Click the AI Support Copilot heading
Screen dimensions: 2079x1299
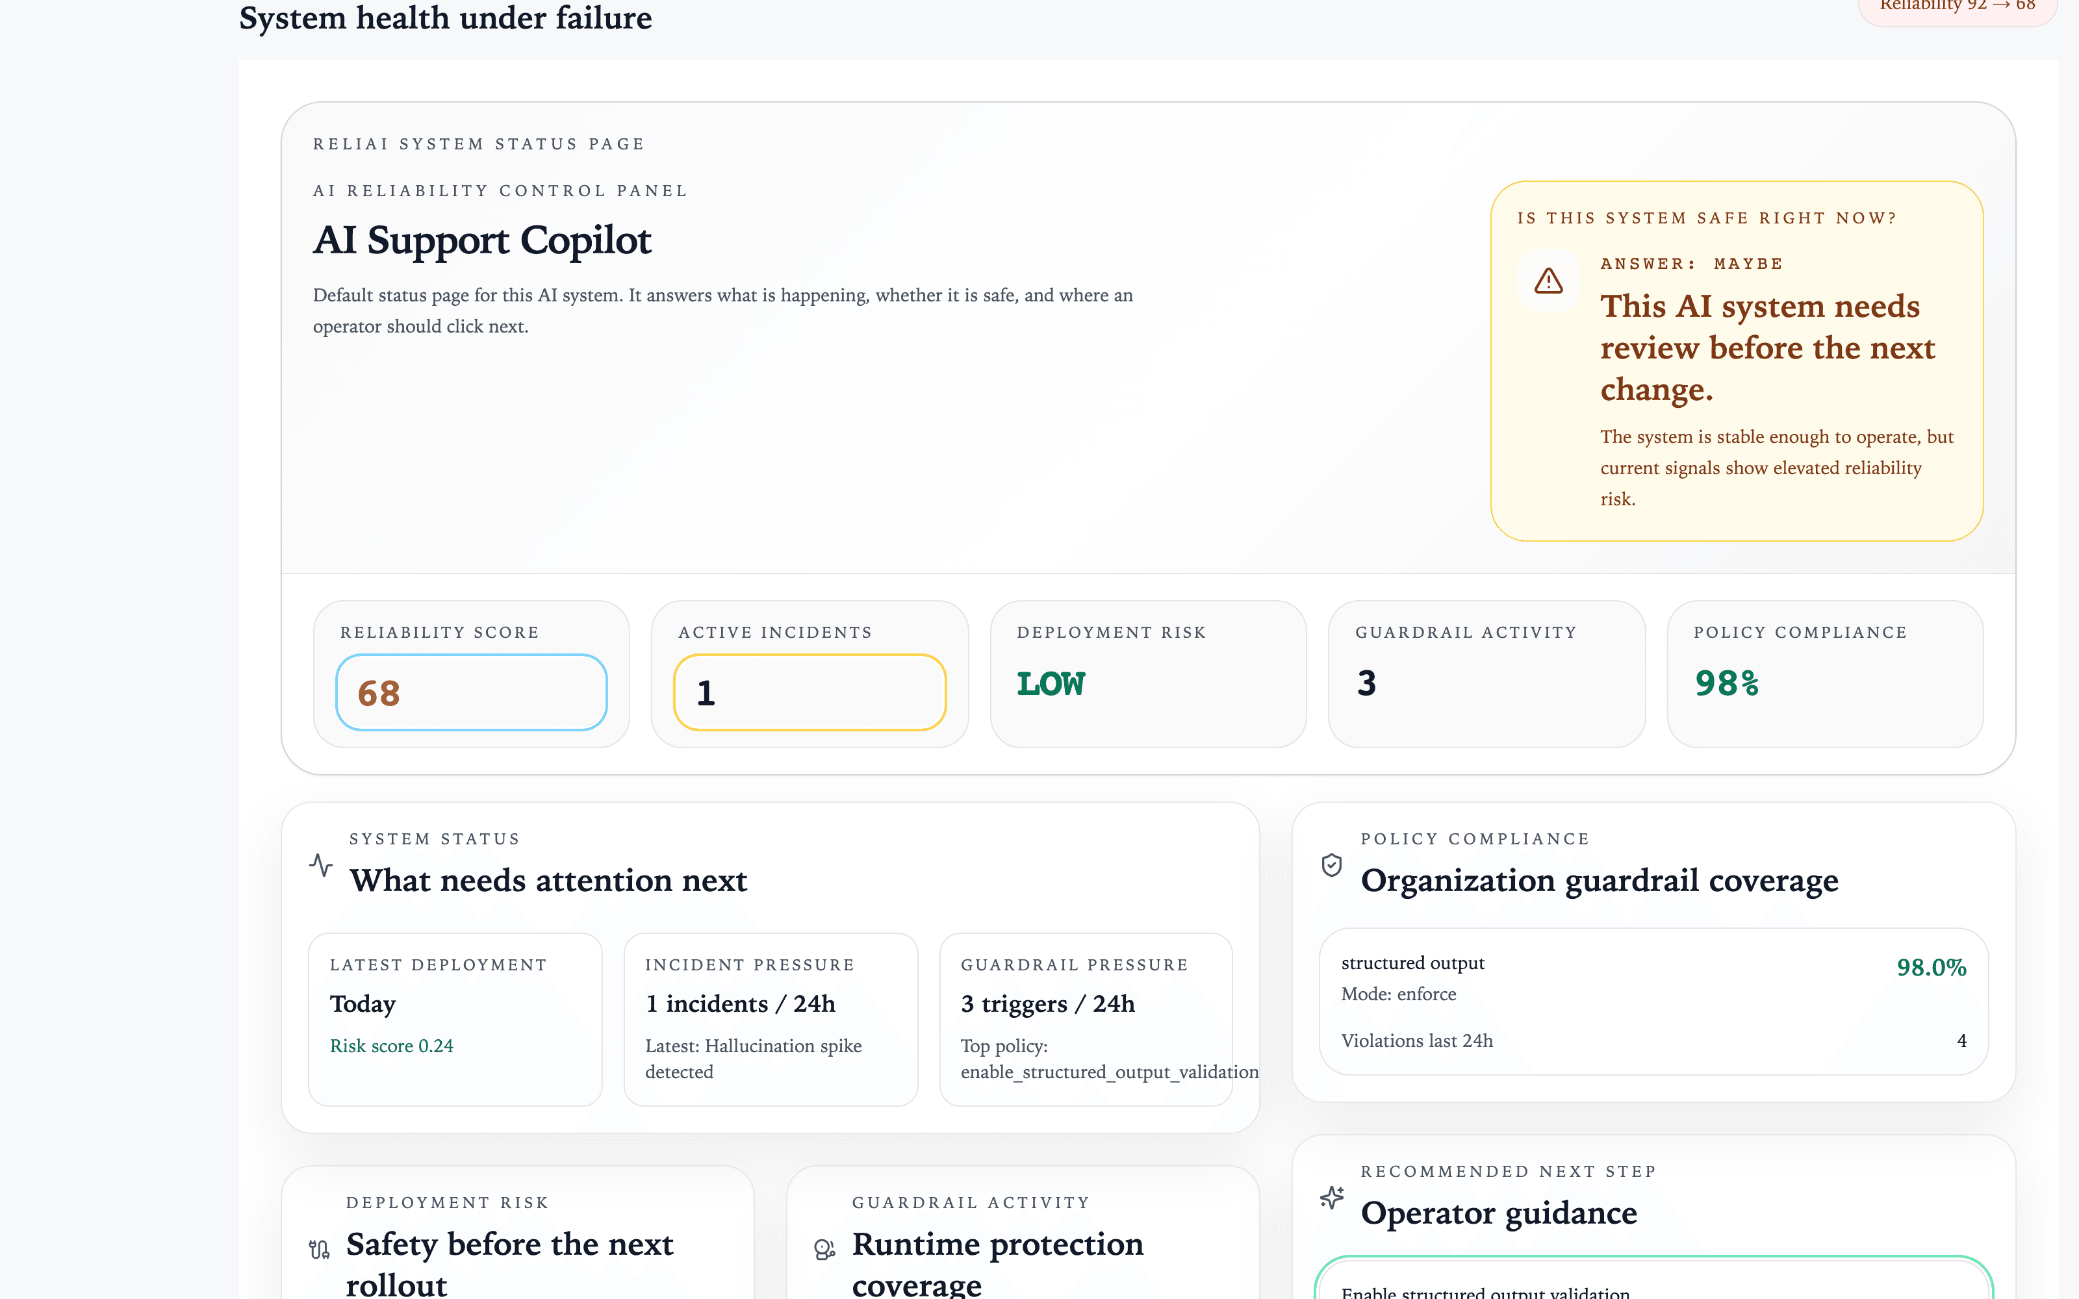click(482, 240)
